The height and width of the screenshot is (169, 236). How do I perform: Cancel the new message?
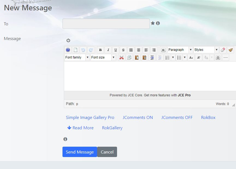(107, 152)
